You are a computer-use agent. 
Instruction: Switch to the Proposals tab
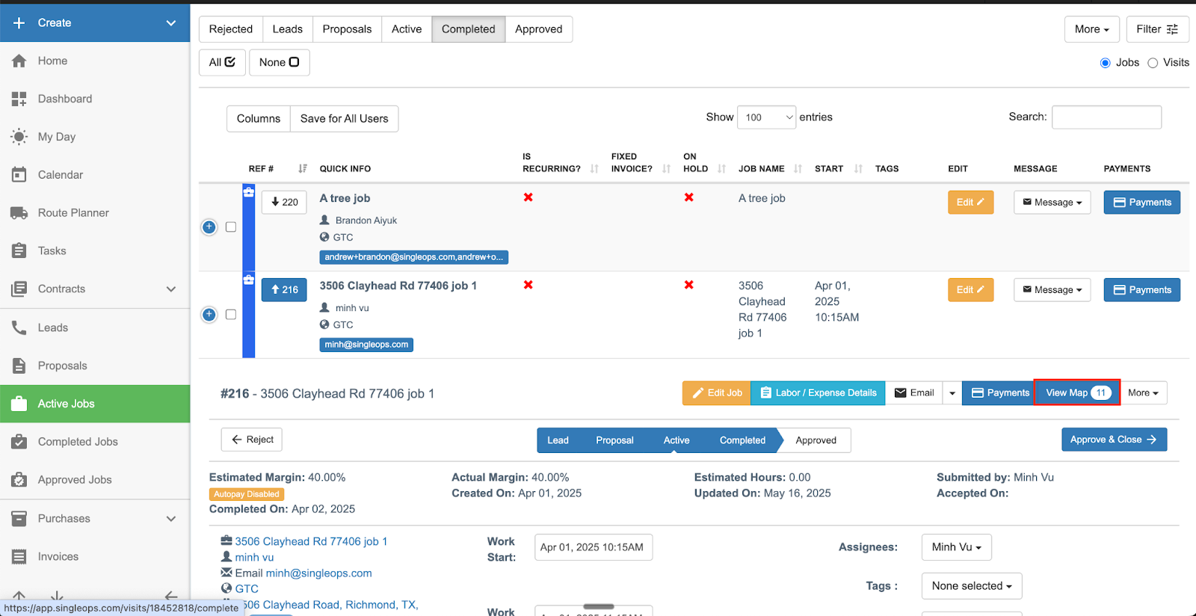click(347, 29)
